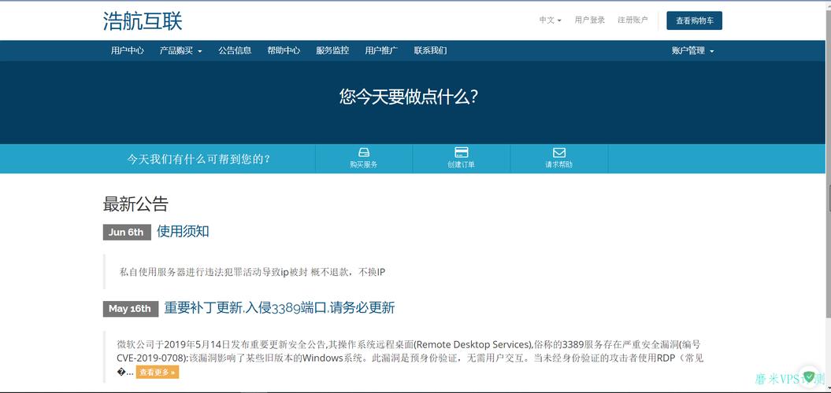Click the 创建订单 credit card icon
This screenshot has height=393, width=831.
click(x=461, y=152)
